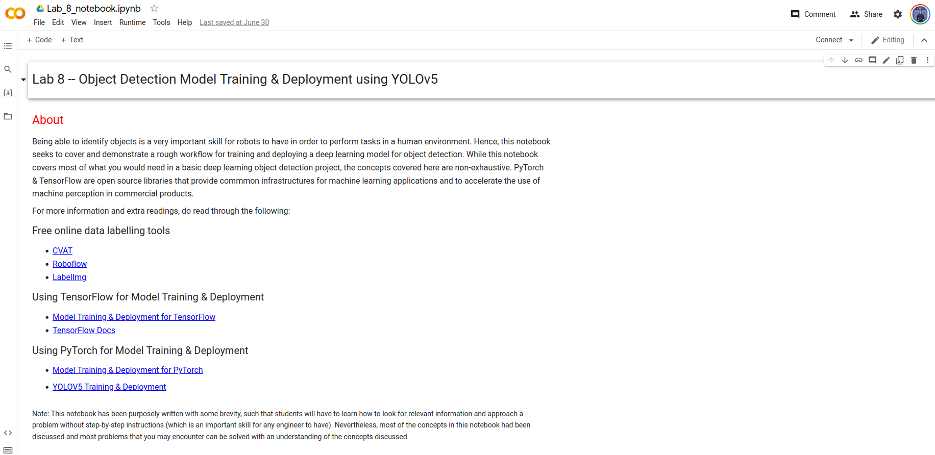Open the code snippets panel
935x455 pixels.
point(8,433)
